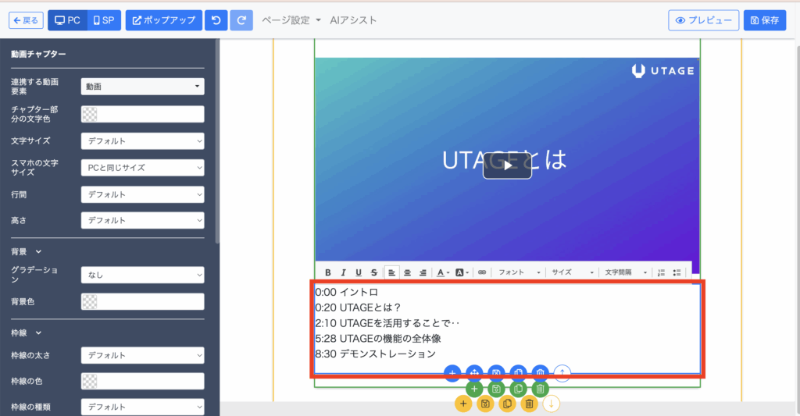Click the 戻る back button
Image resolution: width=800 pixels, height=416 pixels.
point(26,20)
